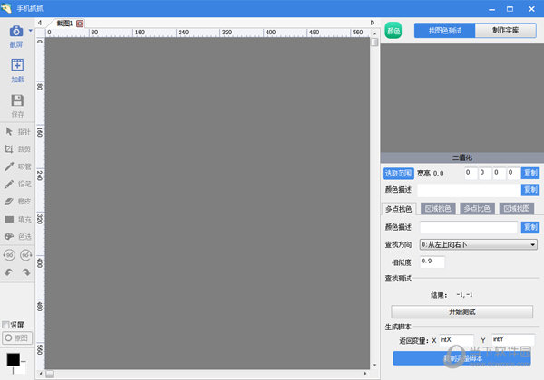Select the 取色 color picker tool
The width and height of the screenshot is (544, 380).
18,166
